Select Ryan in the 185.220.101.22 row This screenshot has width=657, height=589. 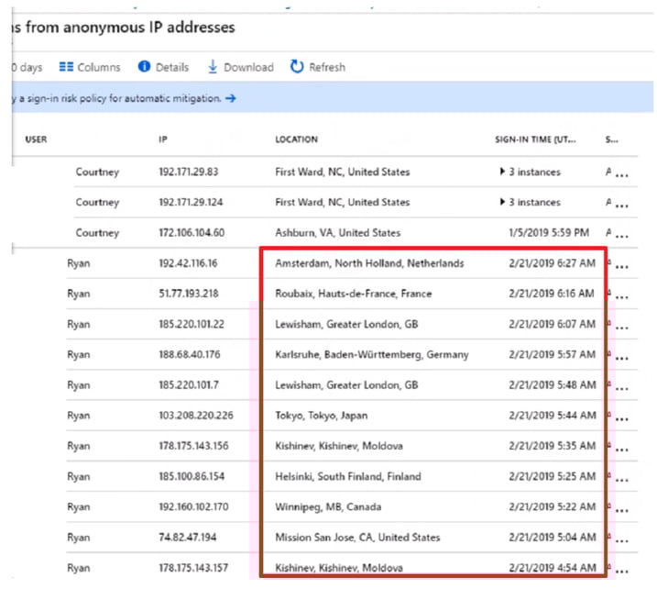pyautogui.click(x=79, y=324)
